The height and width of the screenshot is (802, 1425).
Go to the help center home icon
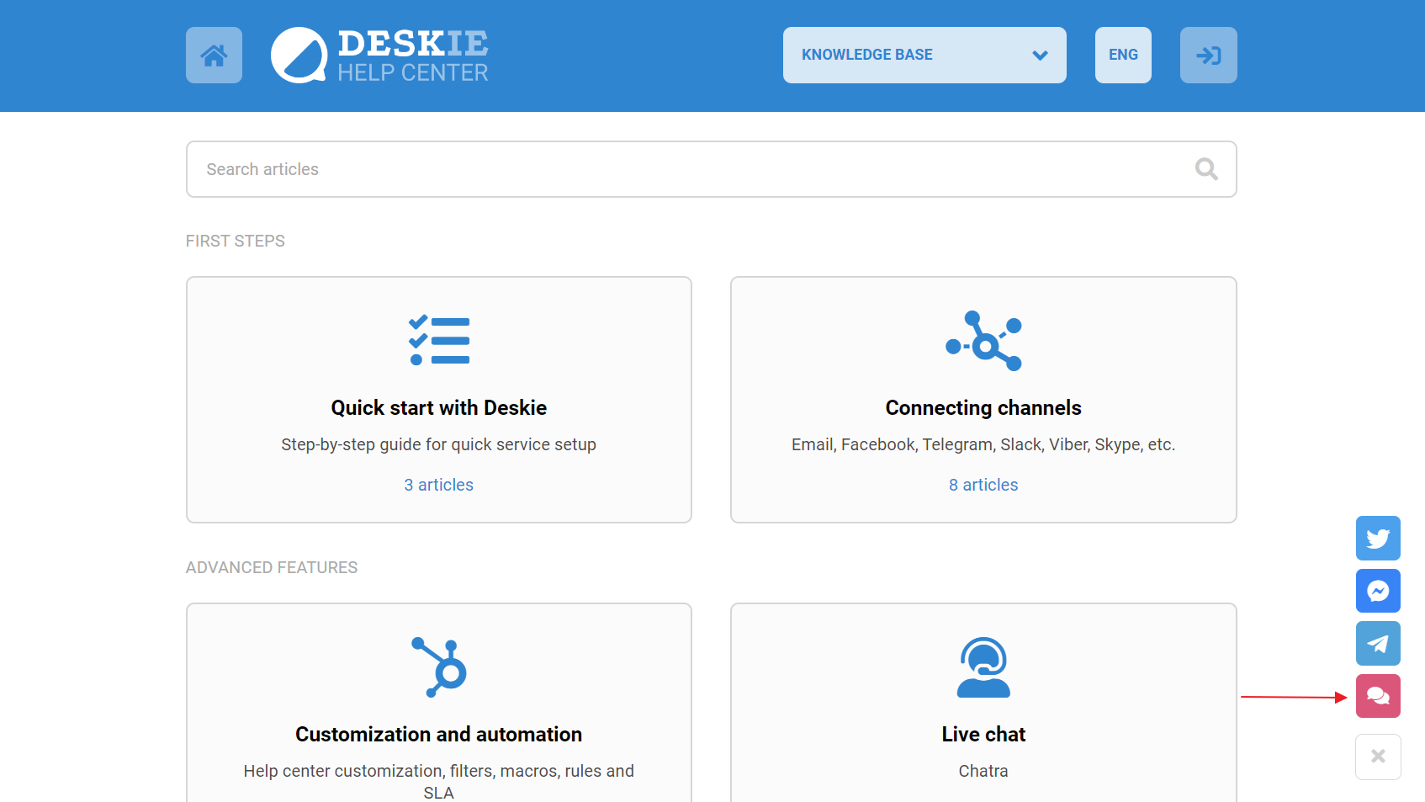pos(214,55)
